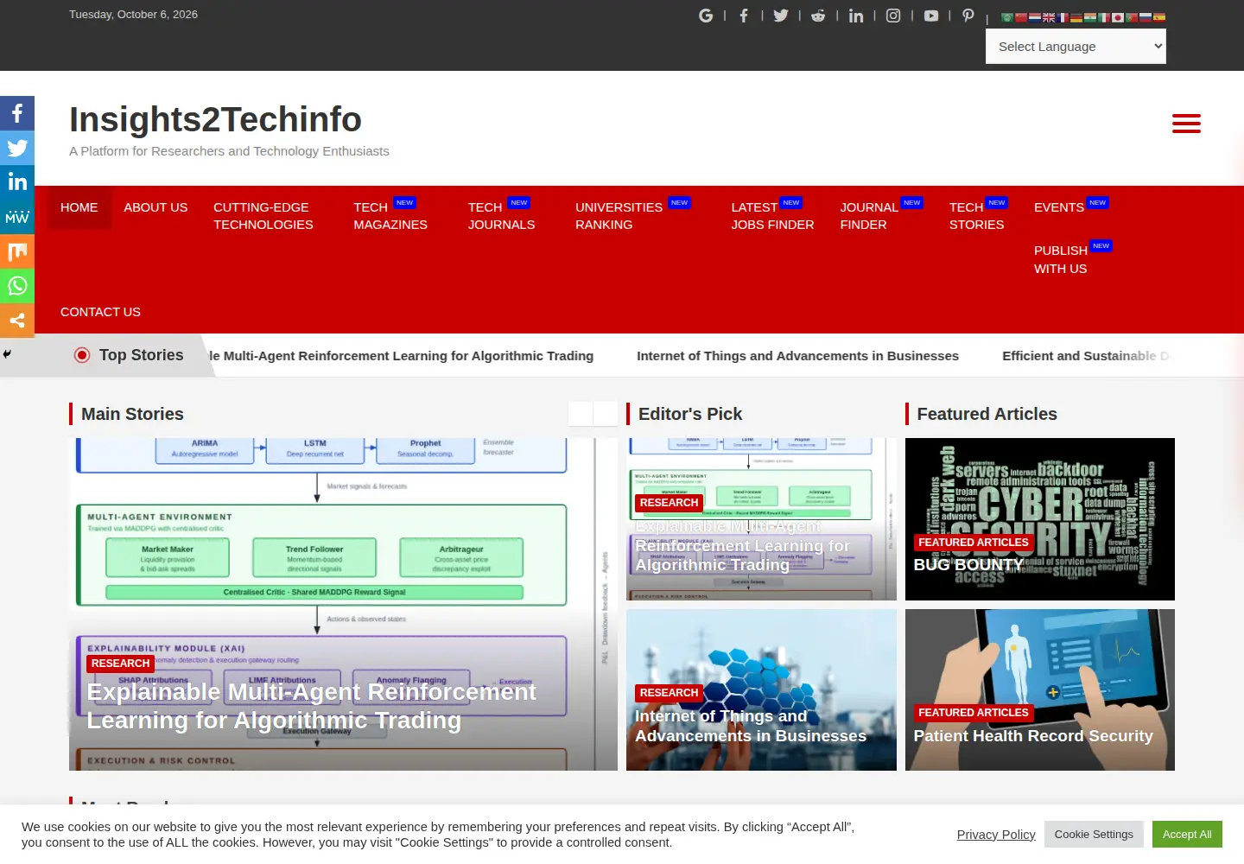This screenshot has width=1244, height=864.
Task: Click the date Tuesday, October 6, 2026
Action: [133, 15]
